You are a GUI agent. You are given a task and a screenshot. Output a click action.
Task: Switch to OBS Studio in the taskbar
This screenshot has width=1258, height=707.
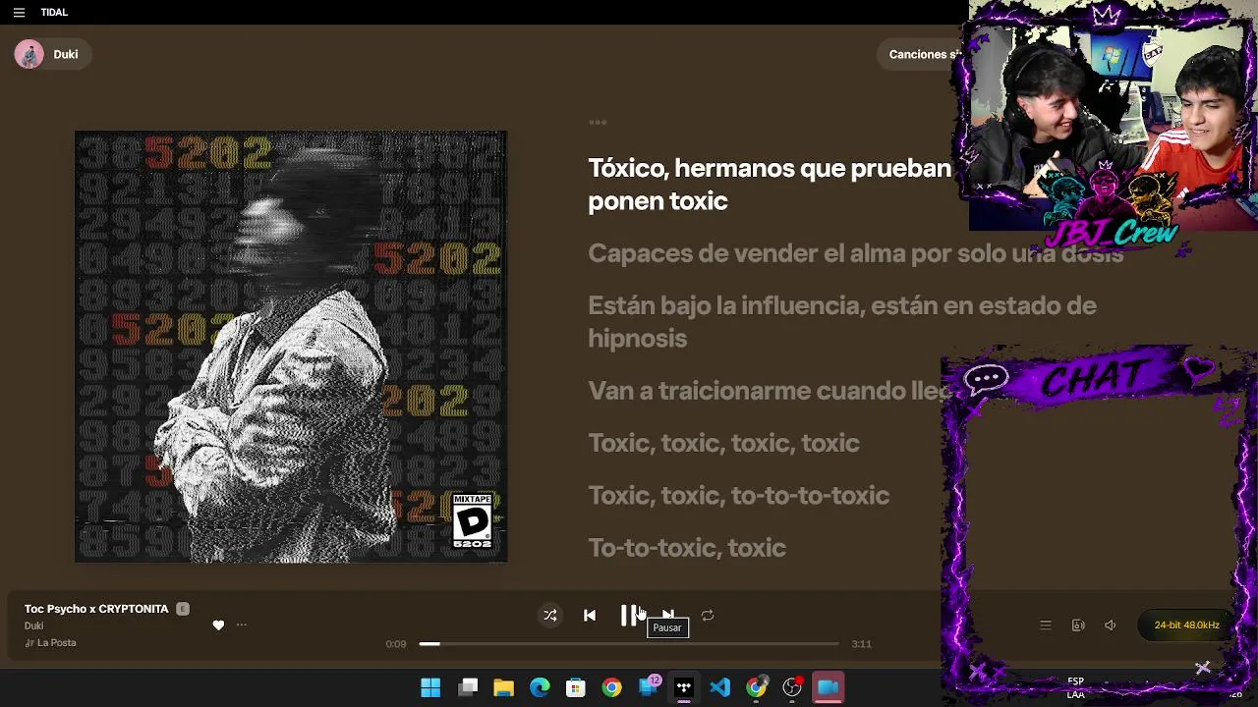(792, 687)
